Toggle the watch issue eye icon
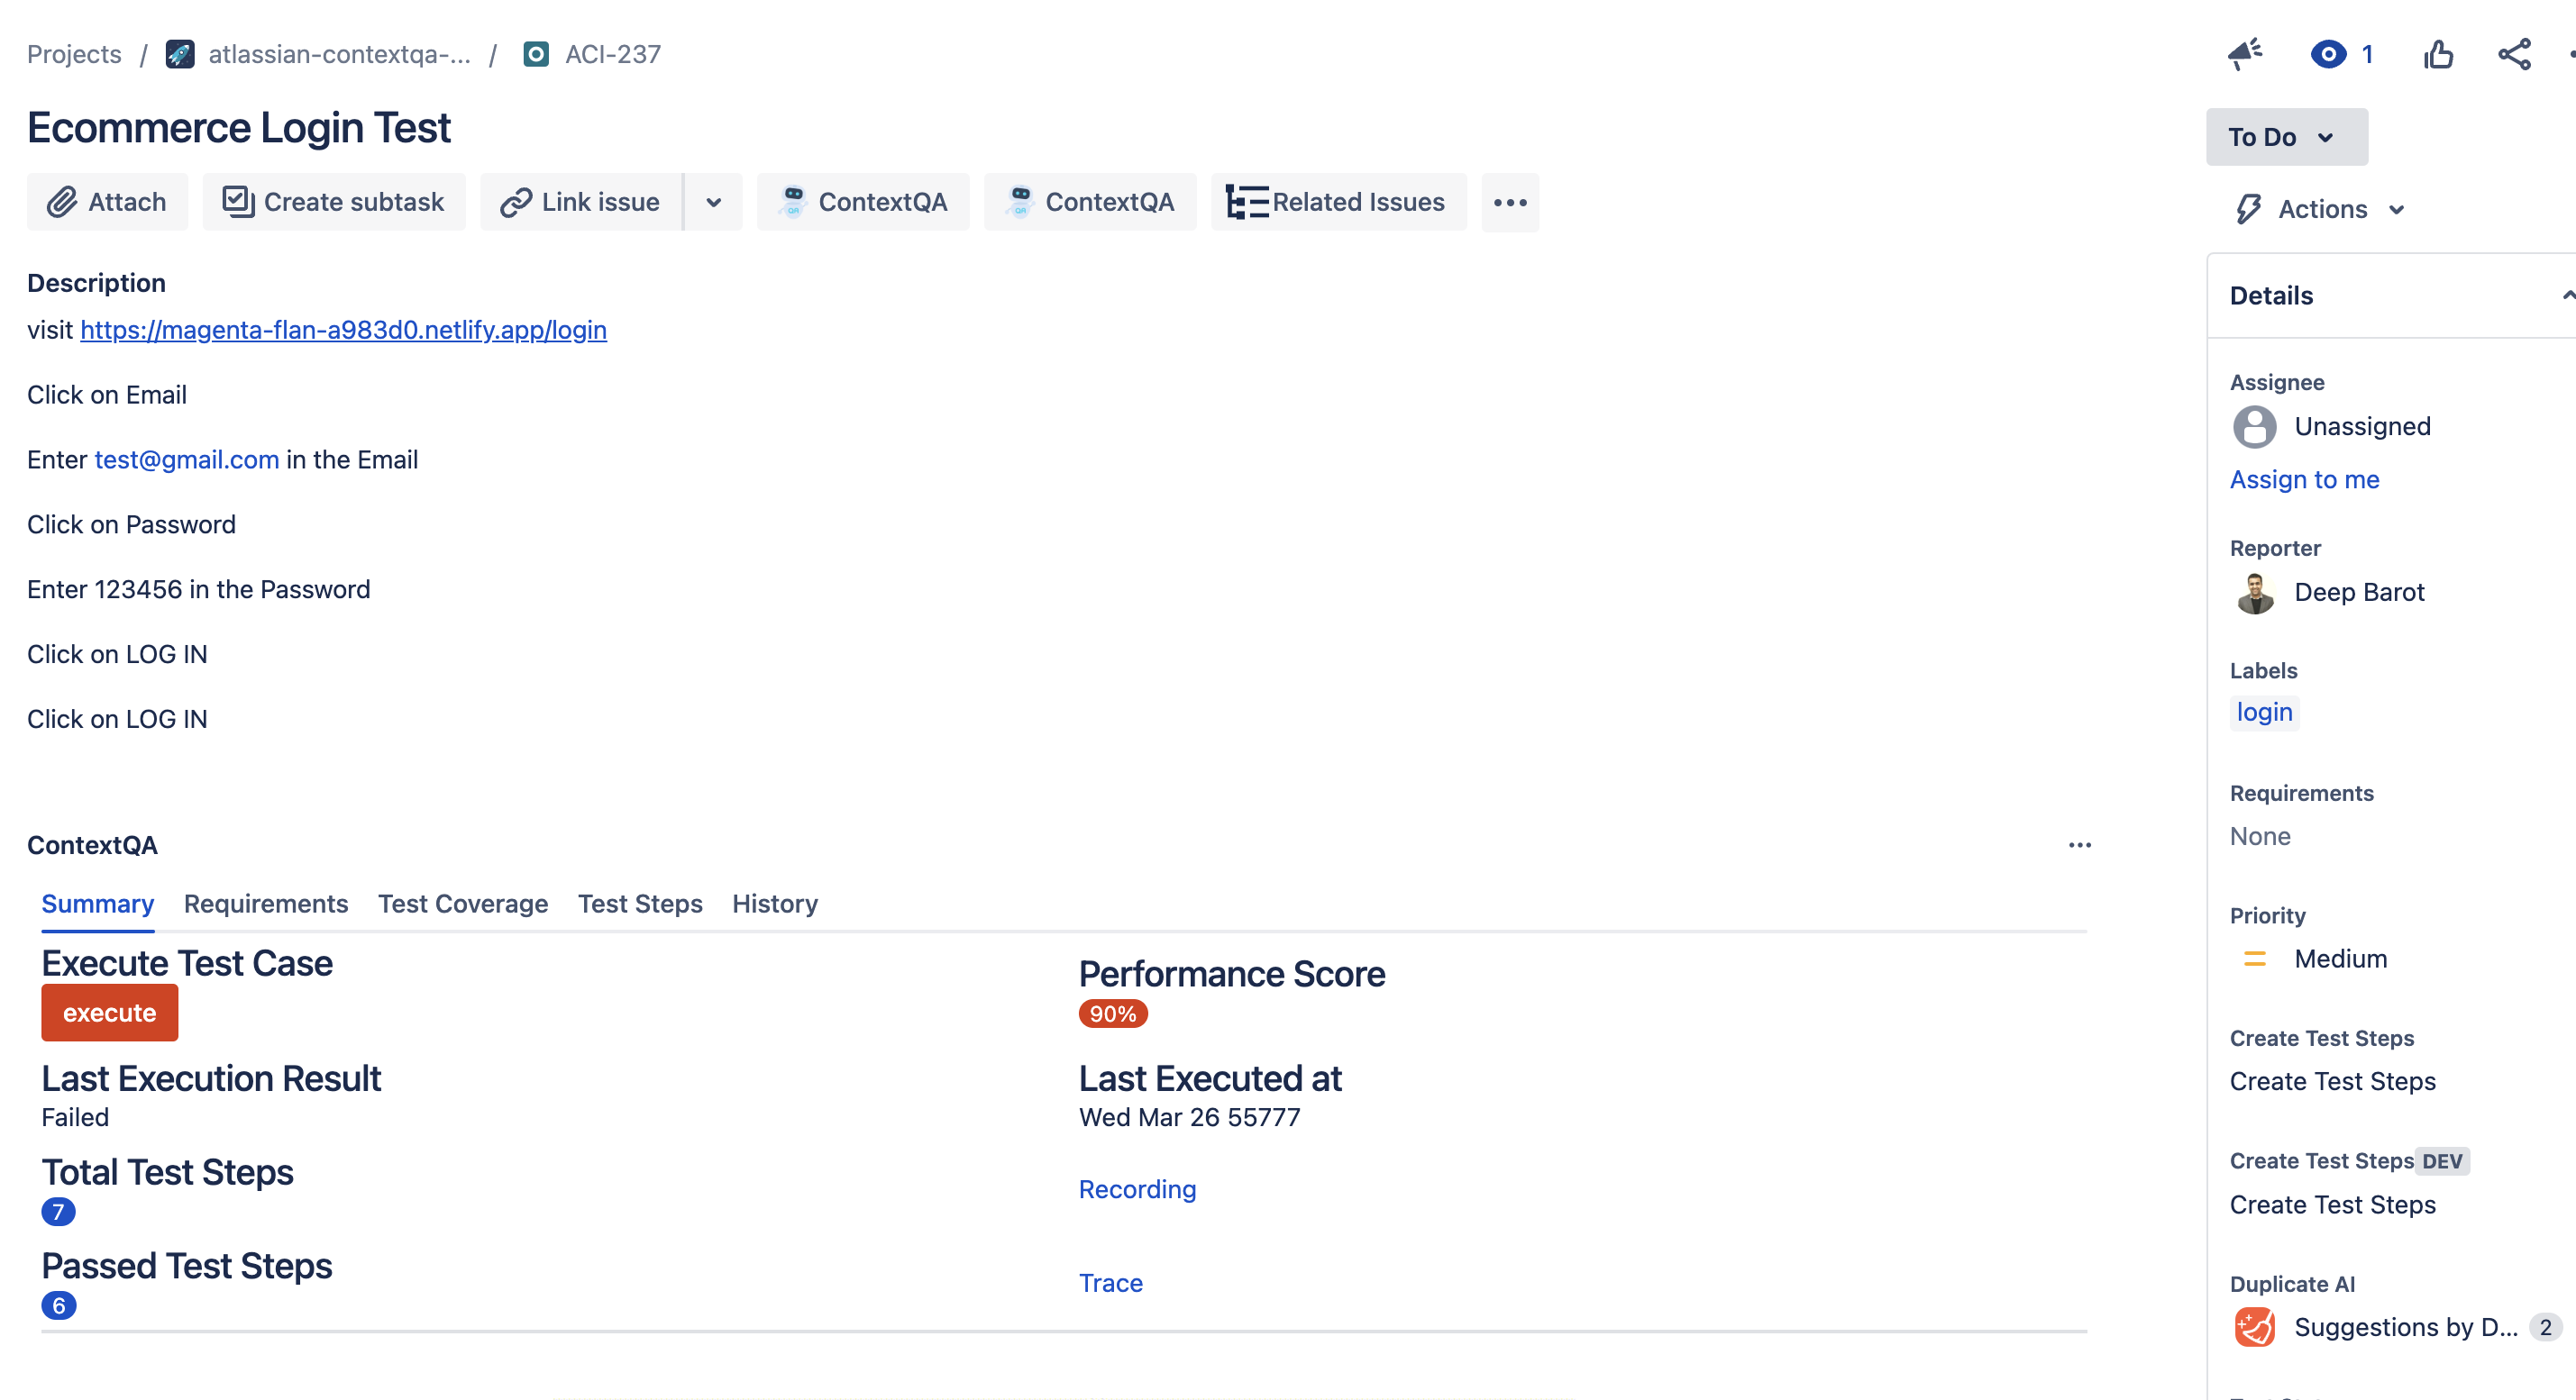The height and width of the screenshot is (1400, 2576). click(x=2328, y=54)
